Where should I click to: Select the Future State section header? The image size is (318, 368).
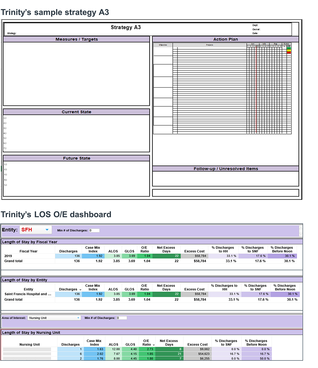(76, 158)
